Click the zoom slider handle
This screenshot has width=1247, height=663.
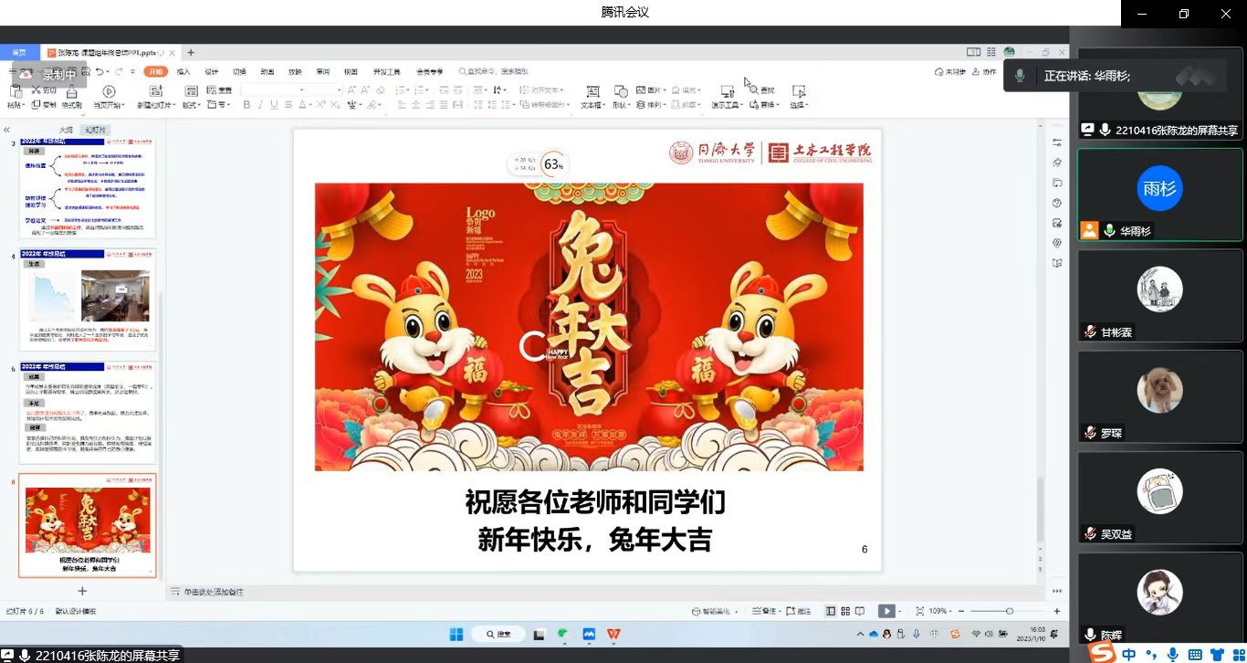(1009, 611)
